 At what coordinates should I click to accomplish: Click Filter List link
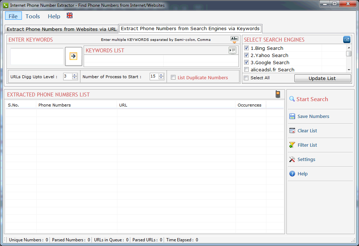307,145
